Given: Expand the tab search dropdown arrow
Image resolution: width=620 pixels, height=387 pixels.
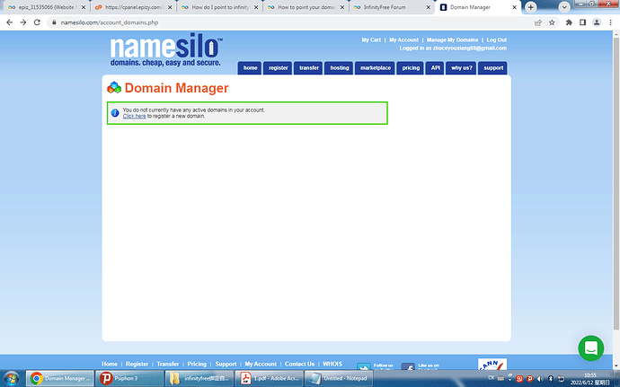Looking at the screenshot, I should click(x=564, y=7).
